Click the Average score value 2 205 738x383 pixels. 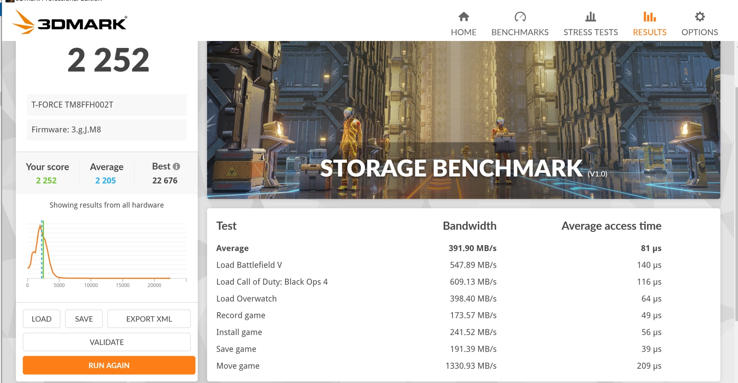[x=106, y=181]
